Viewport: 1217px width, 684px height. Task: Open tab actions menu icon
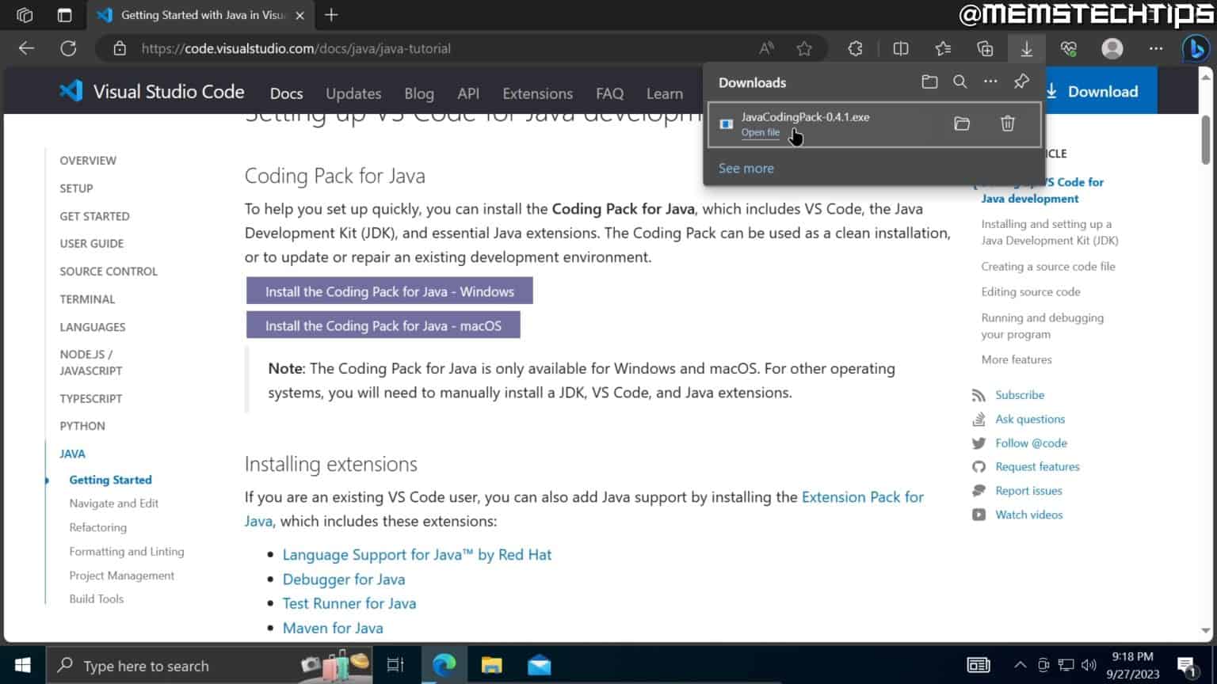coord(64,15)
